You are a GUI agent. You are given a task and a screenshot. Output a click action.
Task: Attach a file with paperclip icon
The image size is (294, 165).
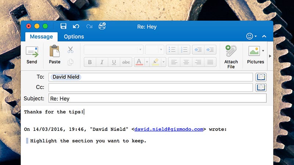point(231,57)
